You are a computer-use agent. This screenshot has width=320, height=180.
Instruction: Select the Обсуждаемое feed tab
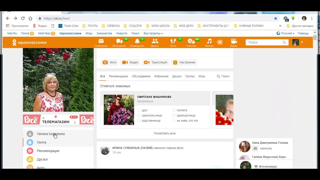click(x=141, y=76)
